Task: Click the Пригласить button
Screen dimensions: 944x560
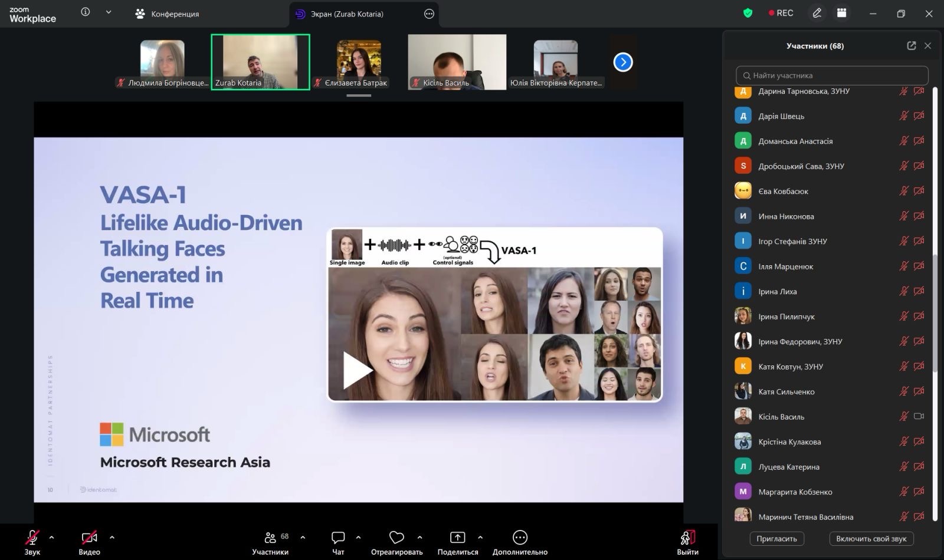Action: click(776, 539)
